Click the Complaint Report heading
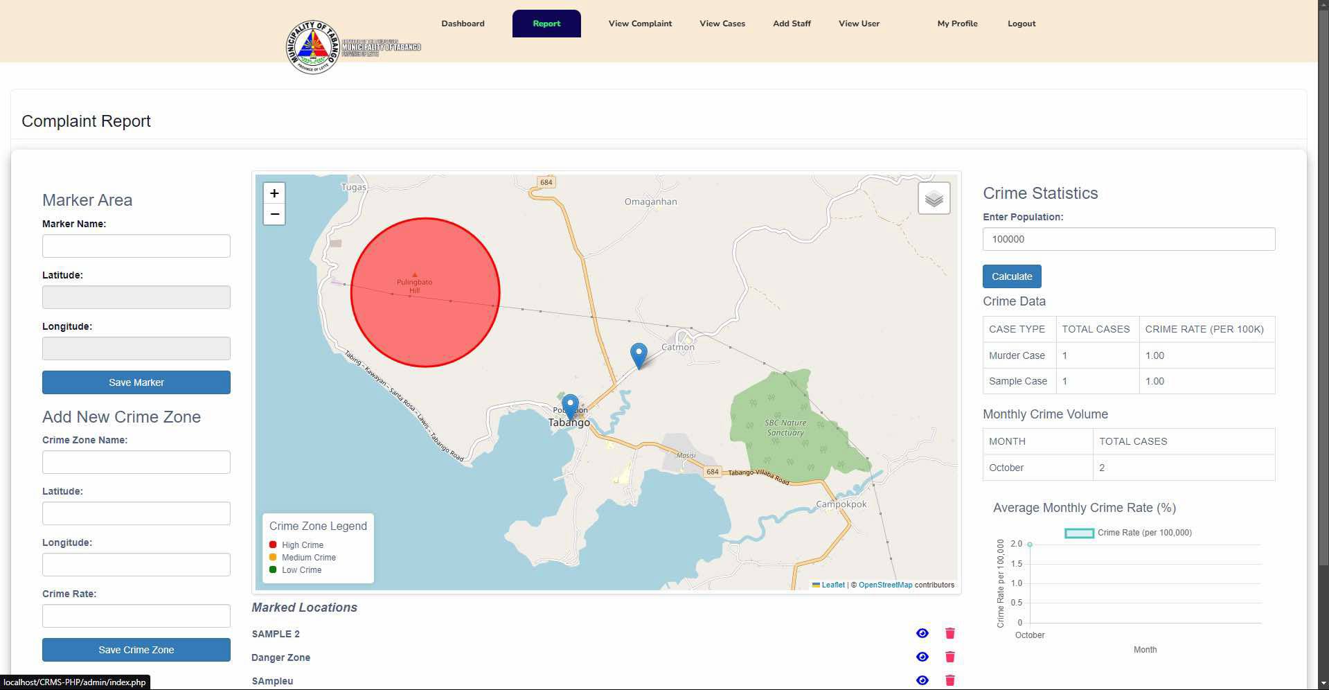The width and height of the screenshot is (1329, 690). (86, 121)
